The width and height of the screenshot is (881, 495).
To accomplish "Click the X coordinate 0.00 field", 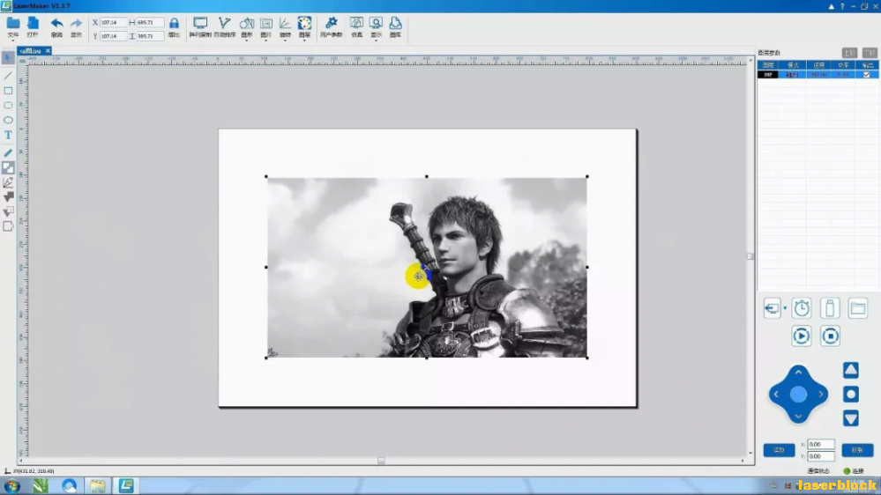I will 821,445.
